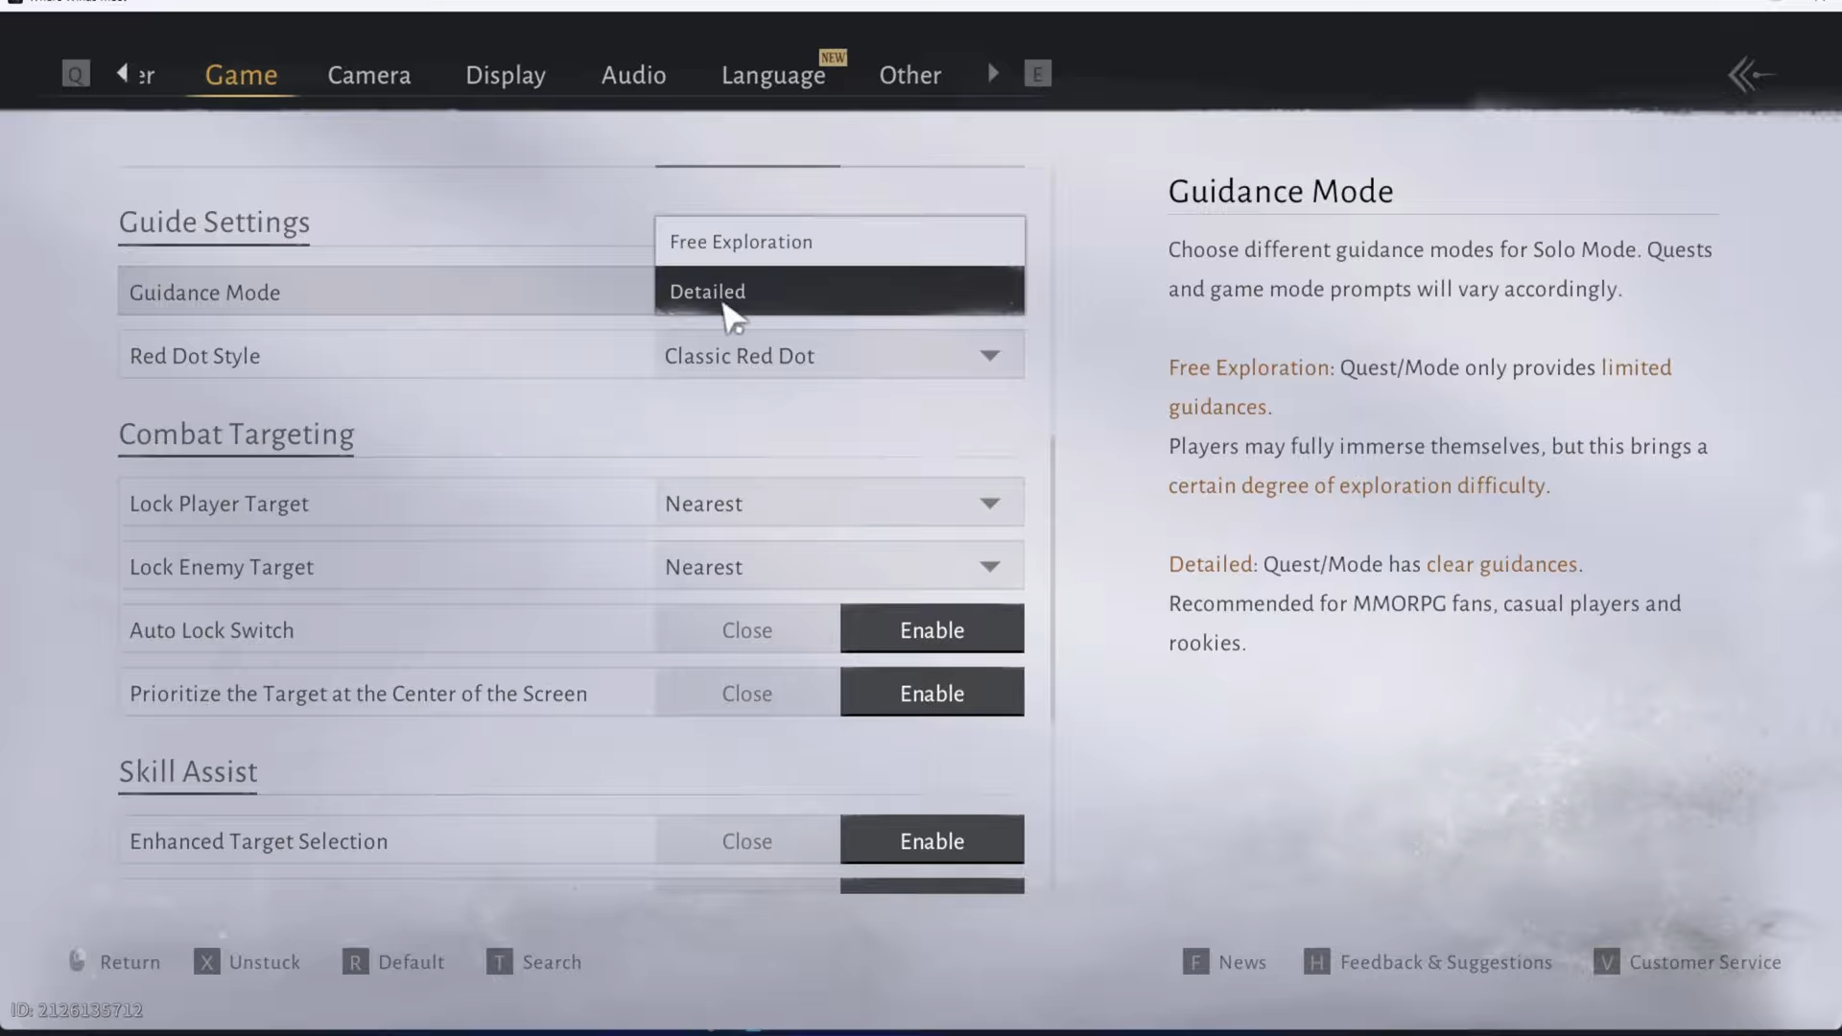Click the right tab-scroll arrow
The width and height of the screenshot is (1842, 1036).
(x=993, y=73)
